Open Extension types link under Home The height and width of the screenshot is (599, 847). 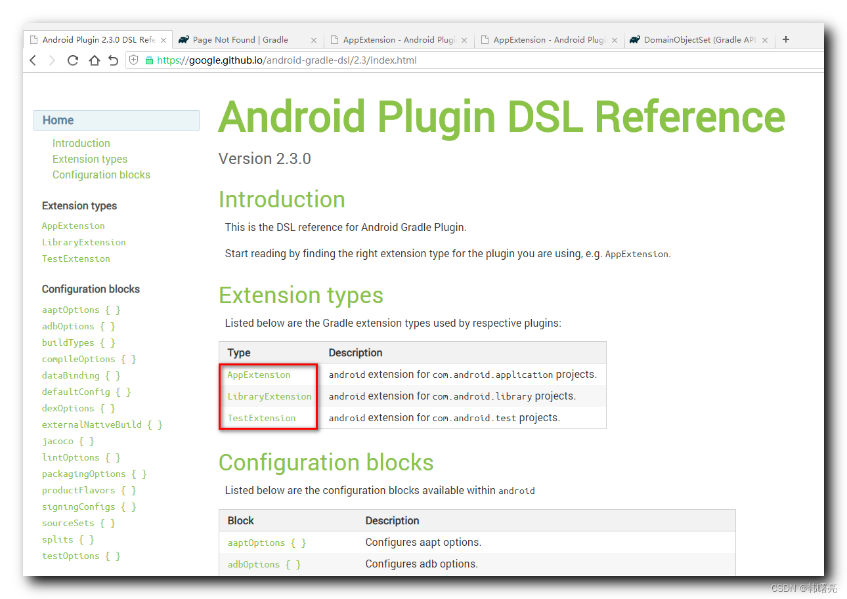(x=90, y=159)
